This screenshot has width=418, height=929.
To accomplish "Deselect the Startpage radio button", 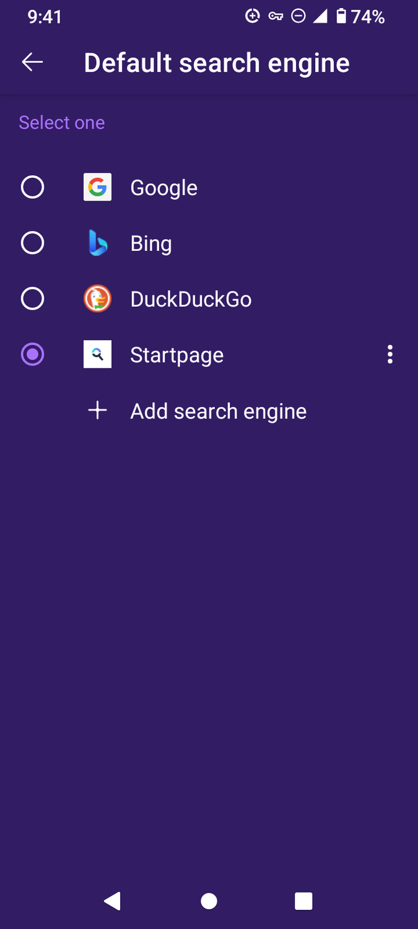I will click(32, 354).
